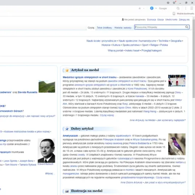Open the Społeczeństwo portal link

[x=131, y=45]
